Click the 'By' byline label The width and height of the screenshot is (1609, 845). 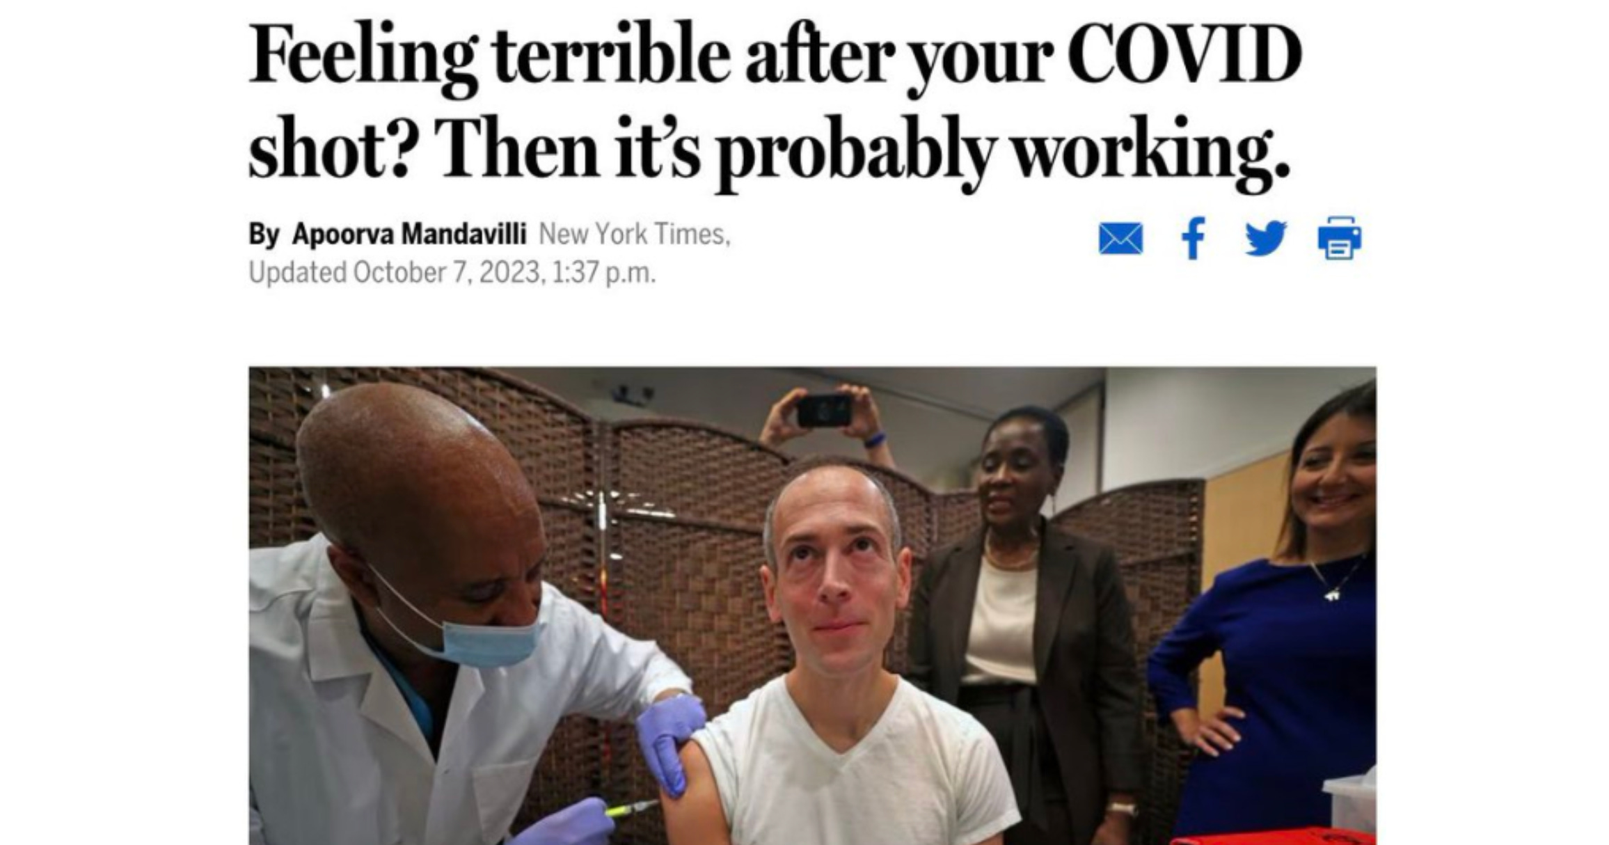pyautogui.click(x=264, y=235)
